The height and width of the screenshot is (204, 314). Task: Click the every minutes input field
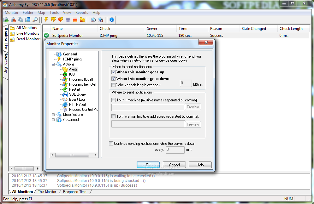coord(175,150)
